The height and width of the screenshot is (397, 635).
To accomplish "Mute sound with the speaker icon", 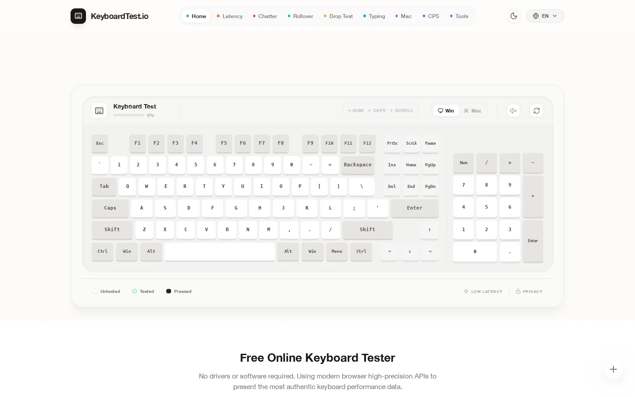I will (513, 111).
